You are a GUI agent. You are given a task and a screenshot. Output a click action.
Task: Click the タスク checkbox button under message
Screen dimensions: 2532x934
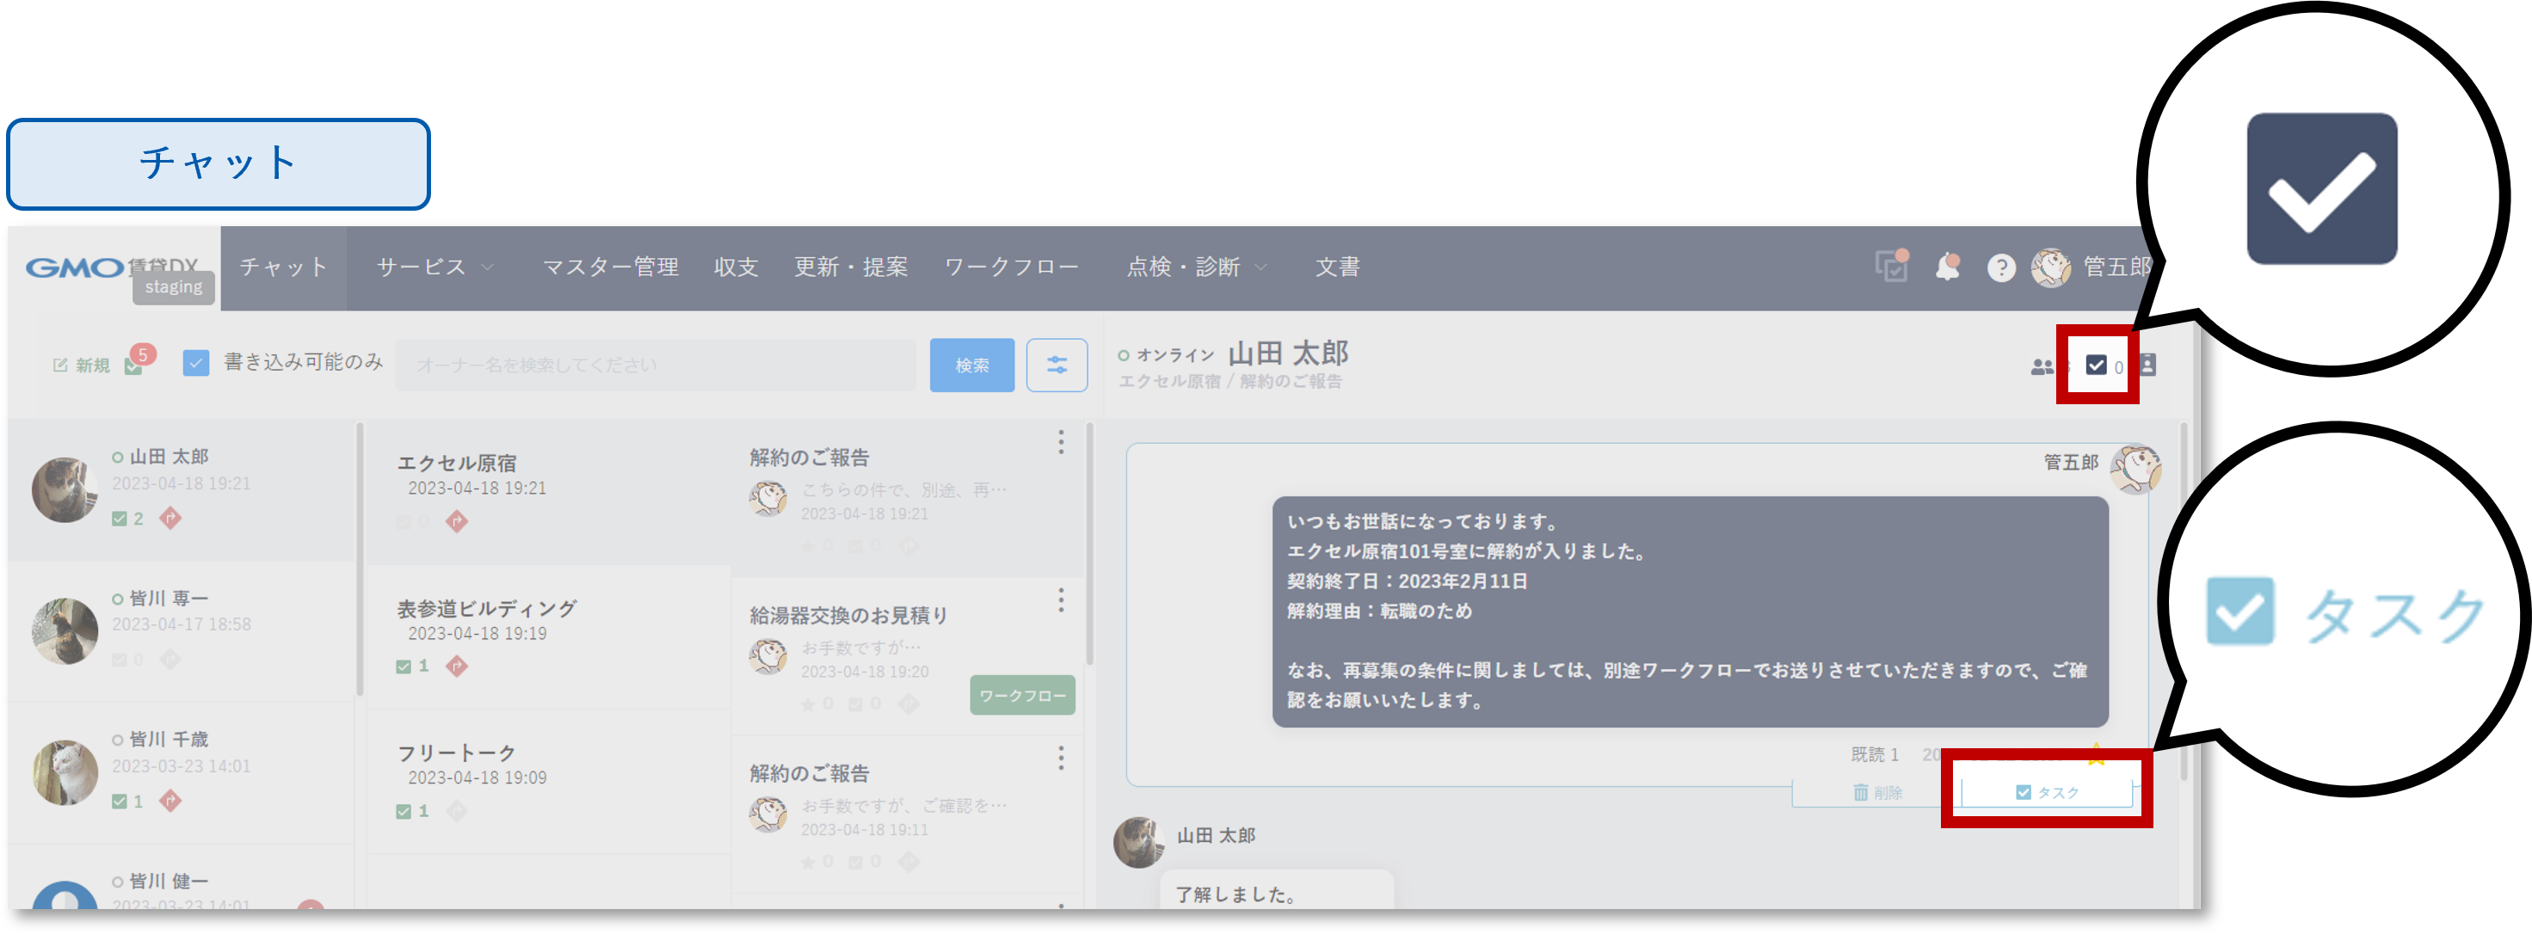coord(2048,793)
